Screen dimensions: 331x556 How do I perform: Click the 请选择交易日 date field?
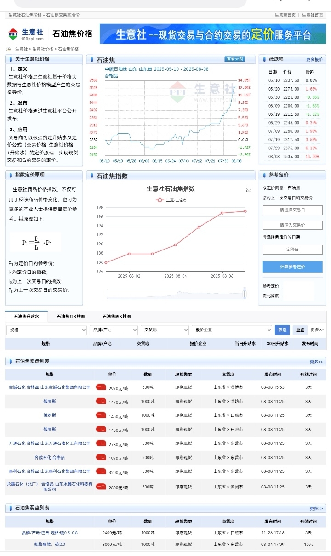click(x=292, y=210)
